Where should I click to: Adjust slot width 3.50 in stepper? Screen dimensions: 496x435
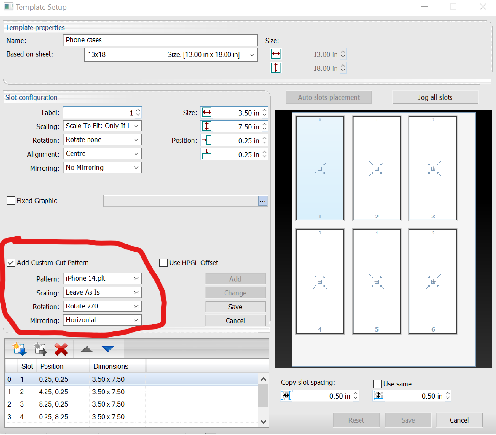(x=265, y=113)
